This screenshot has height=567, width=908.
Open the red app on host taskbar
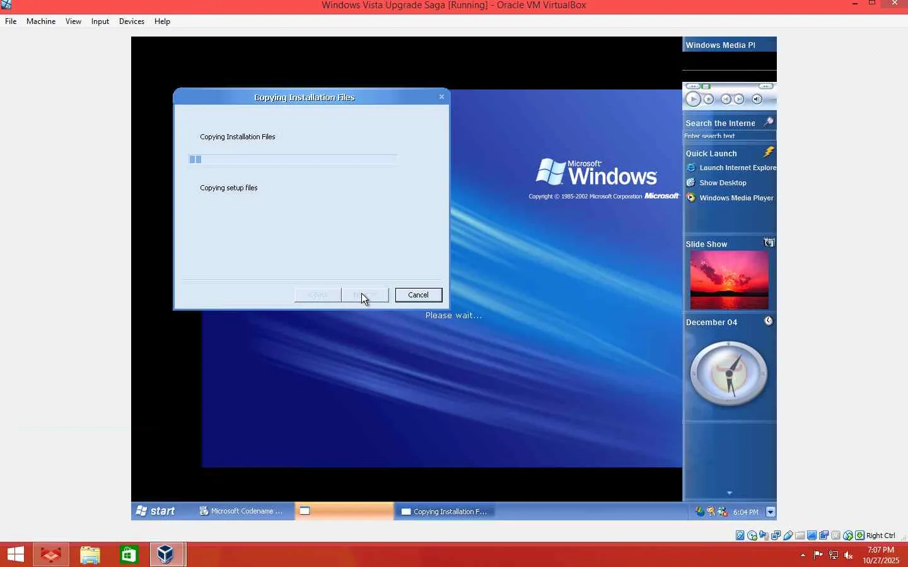coord(51,554)
